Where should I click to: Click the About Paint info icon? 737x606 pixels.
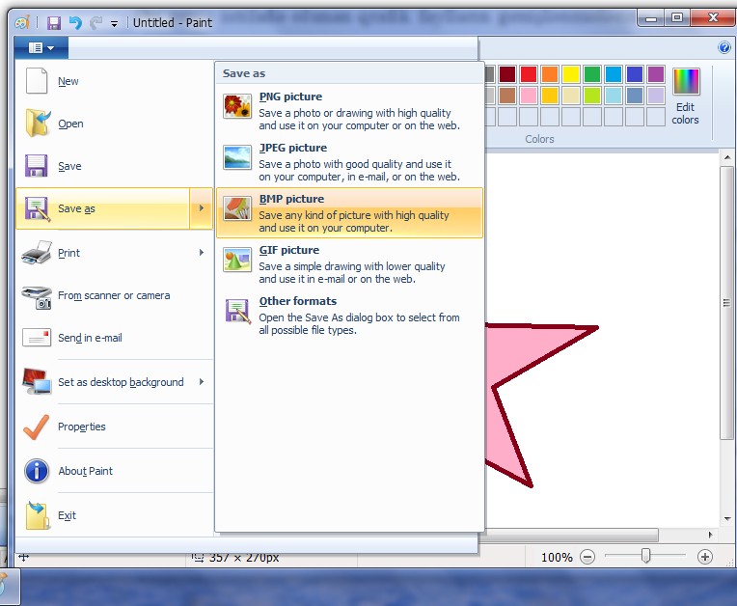tap(37, 471)
